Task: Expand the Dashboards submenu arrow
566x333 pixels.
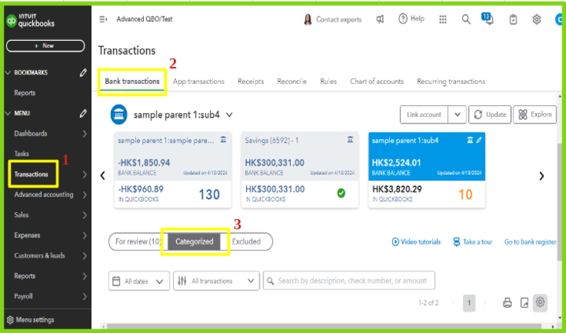Action: tap(84, 134)
